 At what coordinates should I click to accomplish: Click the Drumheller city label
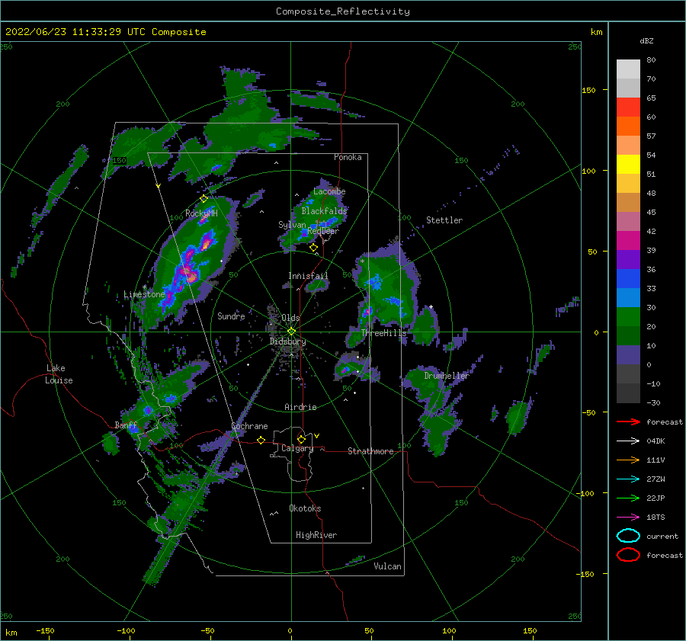[x=447, y=376]
